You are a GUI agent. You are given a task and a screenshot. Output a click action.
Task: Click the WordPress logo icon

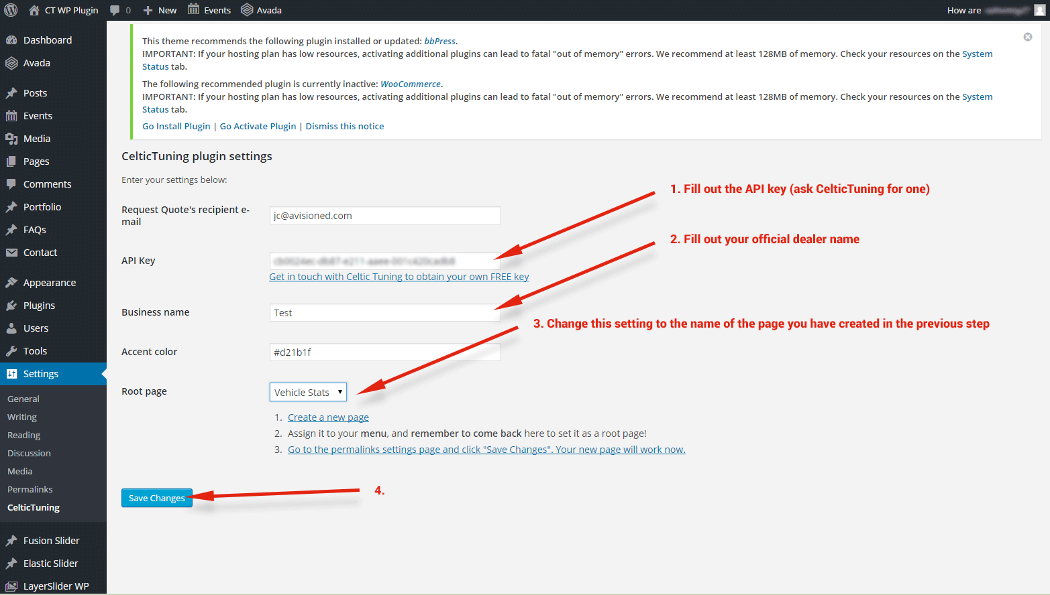(11, 10)
